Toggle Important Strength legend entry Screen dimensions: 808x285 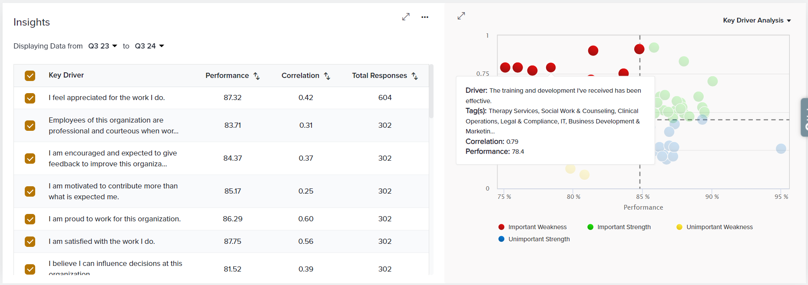(x=623, y=227)
